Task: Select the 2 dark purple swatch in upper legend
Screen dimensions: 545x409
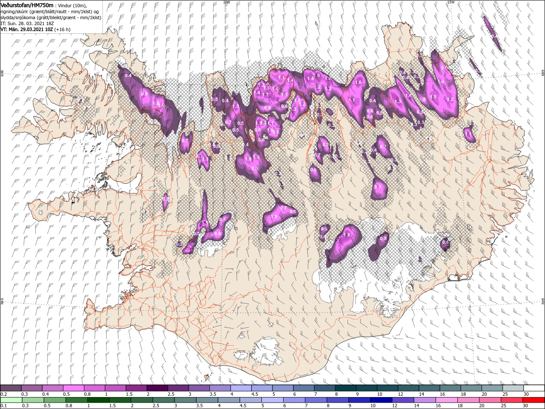Action: [157, 388]
